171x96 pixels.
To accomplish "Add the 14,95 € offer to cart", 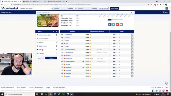I will pyautogui.click(x=132, y=76).
